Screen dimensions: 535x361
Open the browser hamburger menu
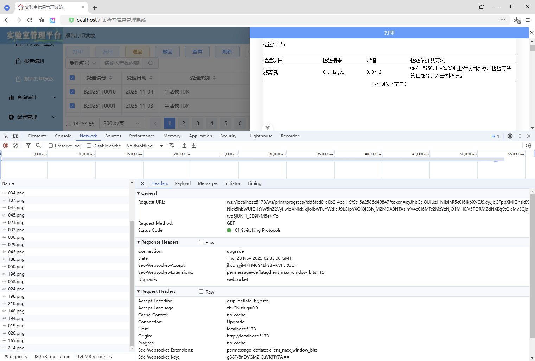click(x=528, y=20)
